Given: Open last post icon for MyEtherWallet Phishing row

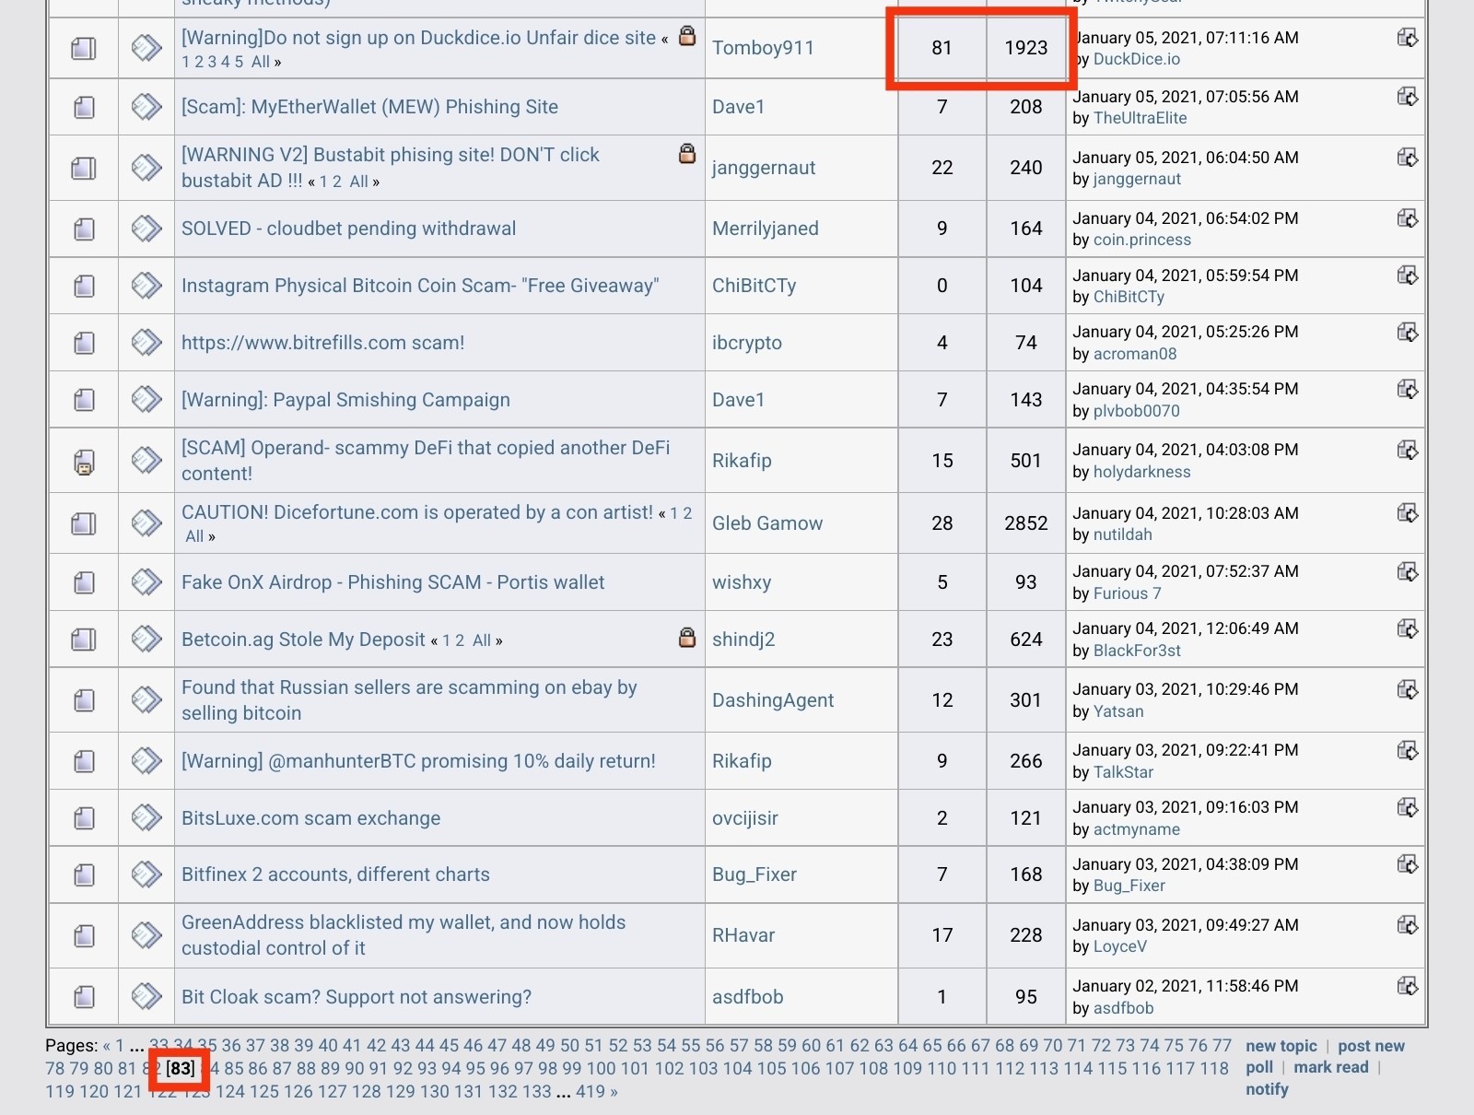Looking at the screenshot, I should (1408, 97).
